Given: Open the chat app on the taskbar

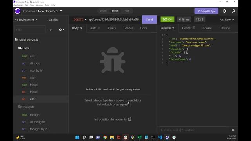Looking at the screenshot, I should coord(98,137).
